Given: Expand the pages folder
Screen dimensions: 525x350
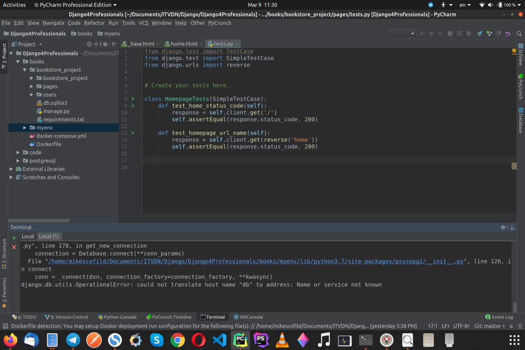Looking at the screenshot, I should pyautogui.click(x=32, y=87).
